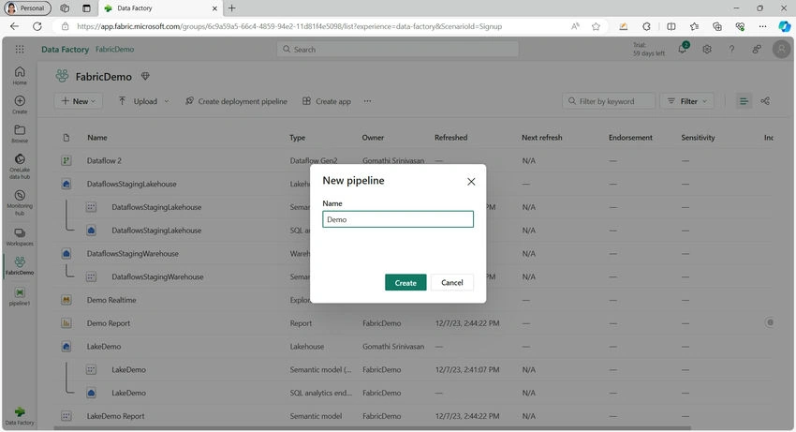Open the Upload dropdown
The image size is (796, 432).
(143, 101)
